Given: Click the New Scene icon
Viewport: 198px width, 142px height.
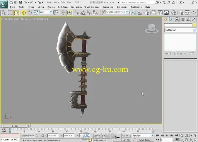Looking at the screenshot, I should [x=11, y=2].
